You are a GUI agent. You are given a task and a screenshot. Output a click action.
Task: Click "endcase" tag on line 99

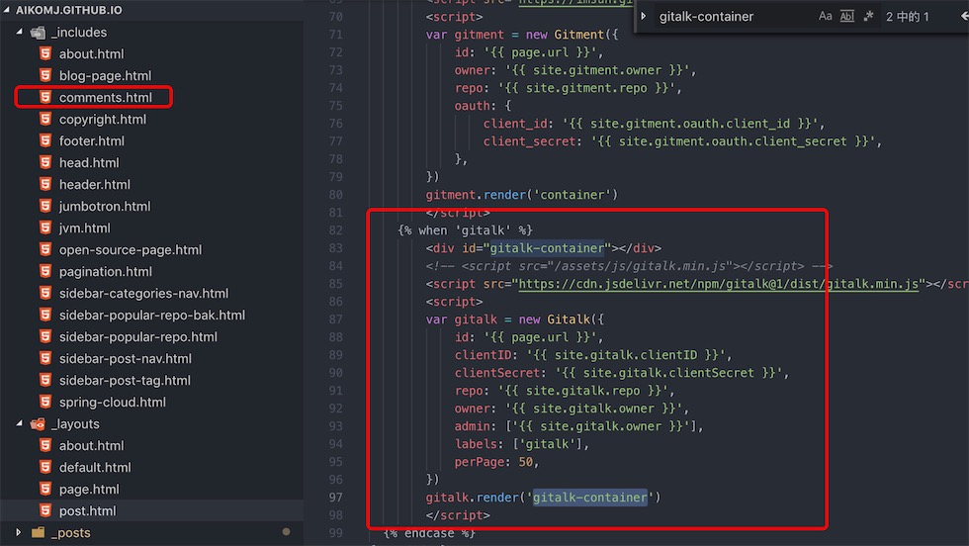tap(429, 533)
